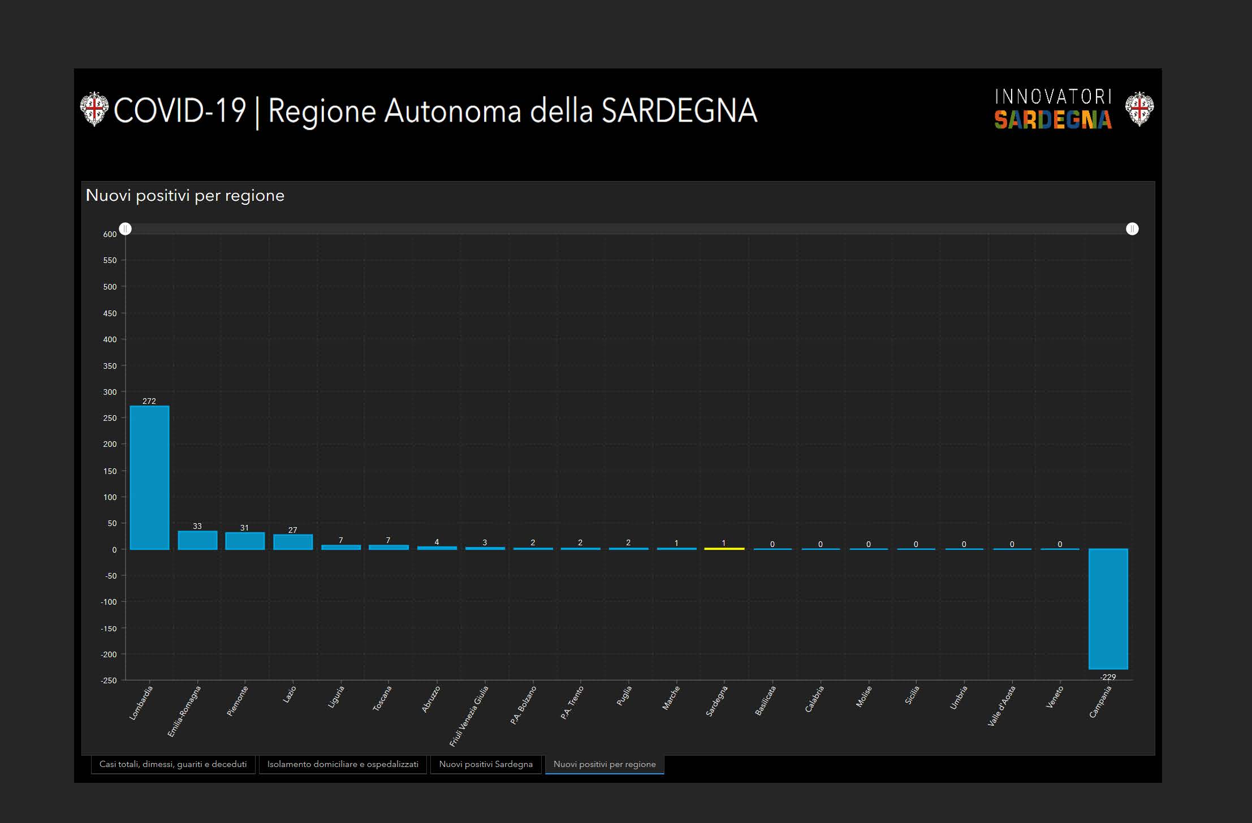The image size is (1252, 823).
Task: Open the Casi totali, dimessi, guariti e deceduti tab
Action: [x=173, y=764]
